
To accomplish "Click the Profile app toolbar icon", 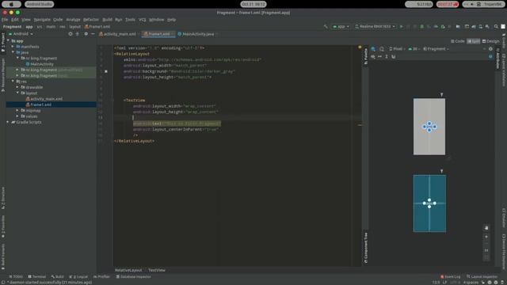I will pyautogui.click(x=436, y=26).
